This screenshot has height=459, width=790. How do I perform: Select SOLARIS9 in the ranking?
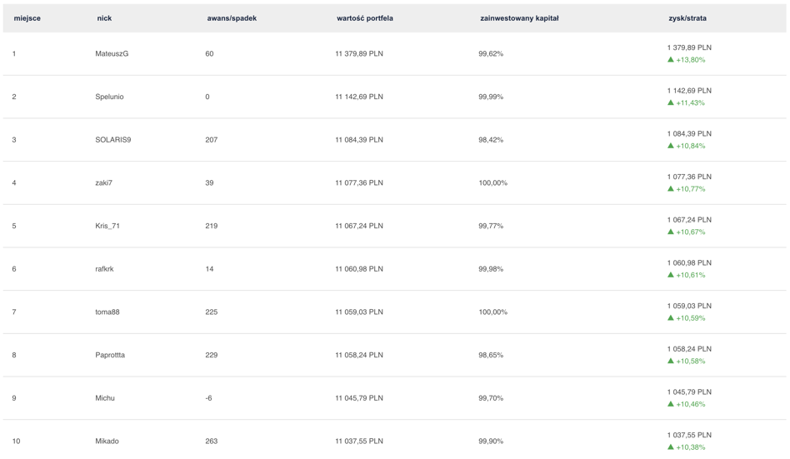(112, 140)
